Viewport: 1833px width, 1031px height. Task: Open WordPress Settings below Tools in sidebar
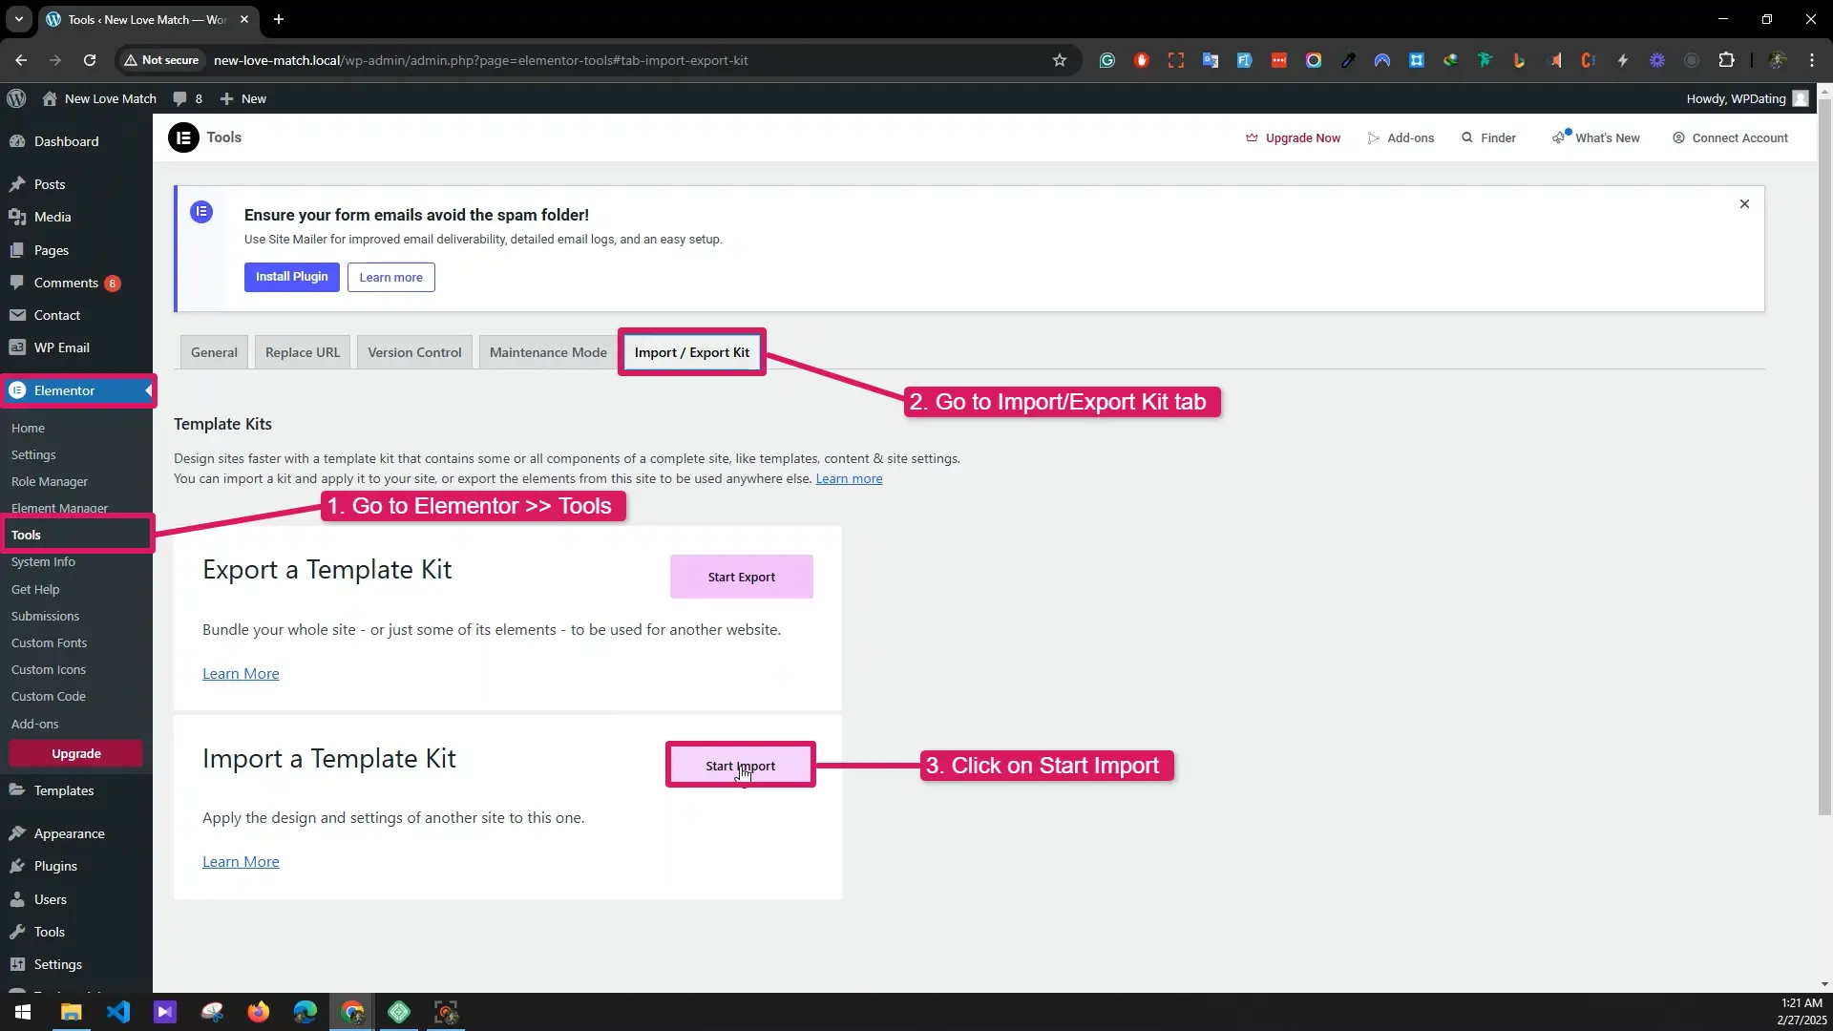click(x=76, y=964)
